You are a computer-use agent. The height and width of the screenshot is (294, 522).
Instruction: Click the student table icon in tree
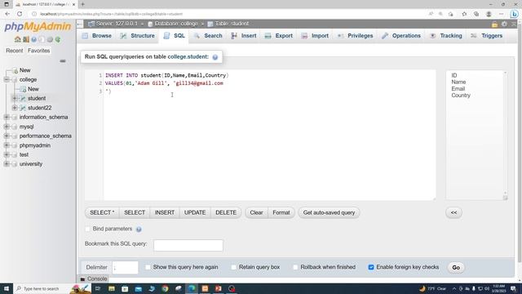(23, 98)
